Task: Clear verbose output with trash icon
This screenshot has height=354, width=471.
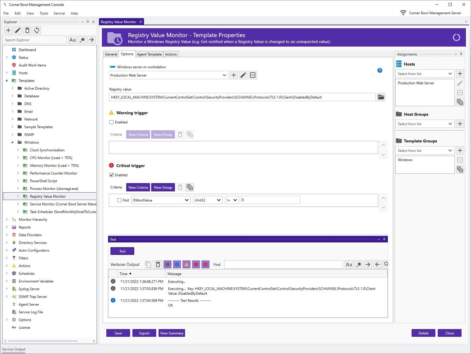Action: pyautogui.click(x=158, y=264)
